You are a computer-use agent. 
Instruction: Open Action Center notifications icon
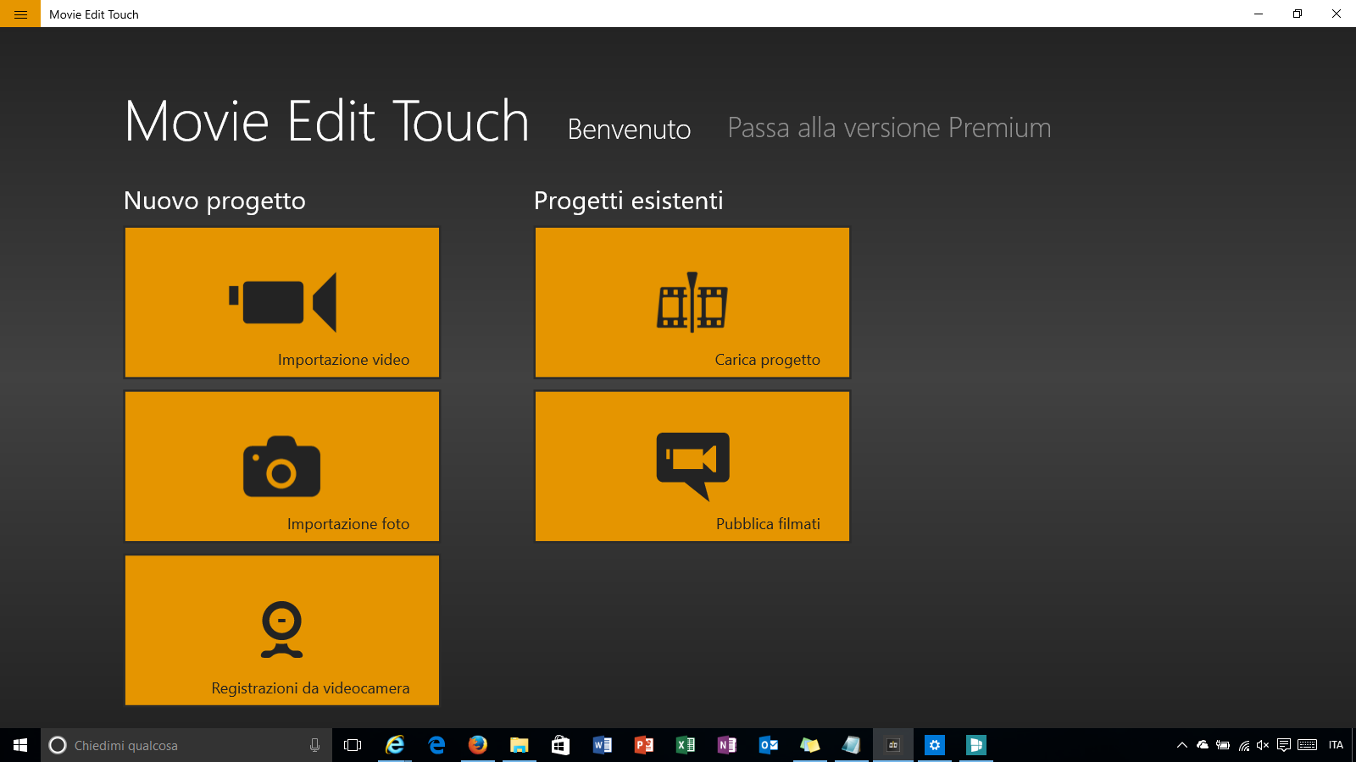pos(1284,745)
